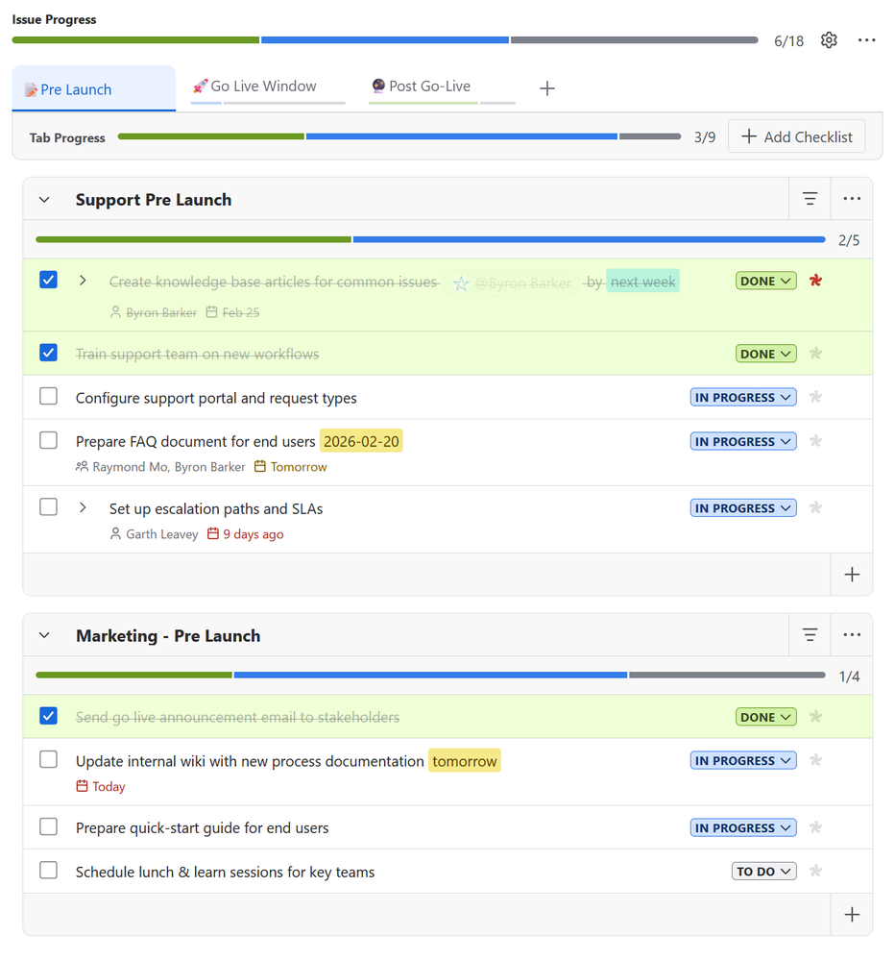Star the Prepare FAQ document item
The height and width of the screenshot is (960, 895).
point(815,441)
